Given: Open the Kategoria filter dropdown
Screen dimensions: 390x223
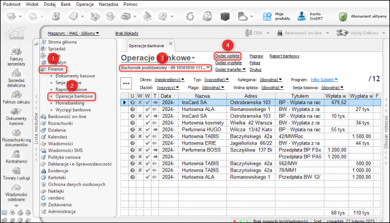Looking at the screenshot, I should pyautogui.click(x=271, y=80).
